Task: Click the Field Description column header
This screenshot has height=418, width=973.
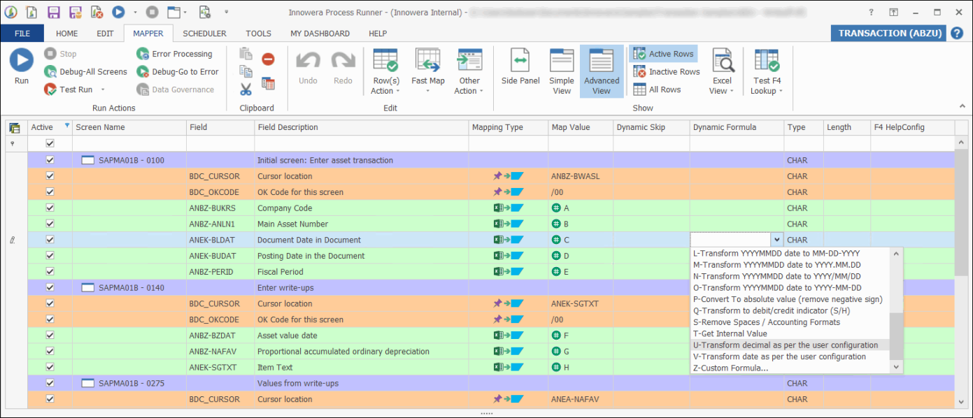Action: click(287, 127)
